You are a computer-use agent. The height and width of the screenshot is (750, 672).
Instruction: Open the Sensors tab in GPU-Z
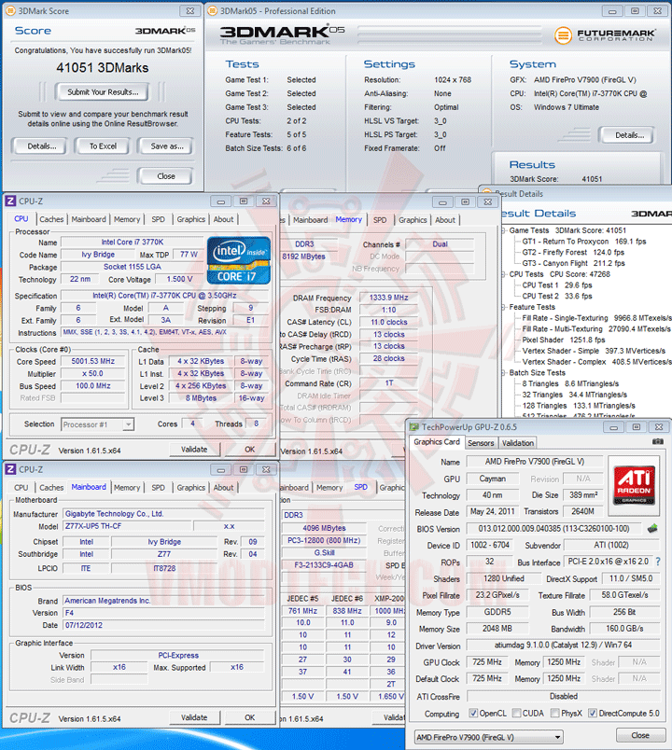tap(481, 443)
